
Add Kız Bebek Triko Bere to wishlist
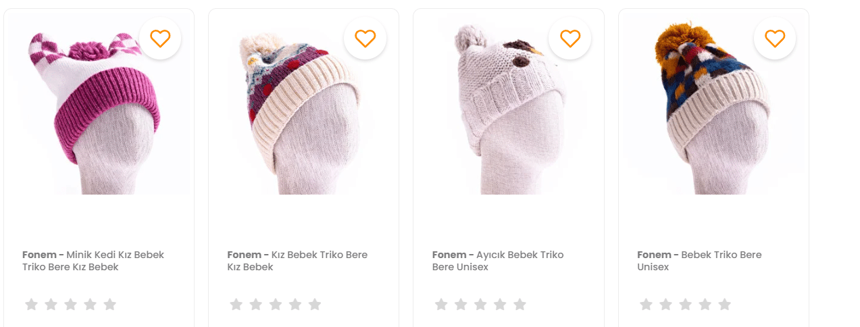pyautogui.click(x=365, y=39)
